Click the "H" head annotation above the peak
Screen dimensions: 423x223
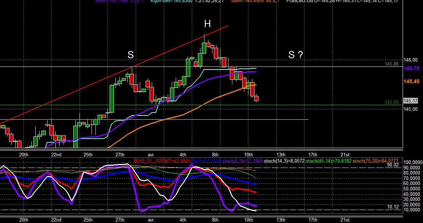click(207, 24)
